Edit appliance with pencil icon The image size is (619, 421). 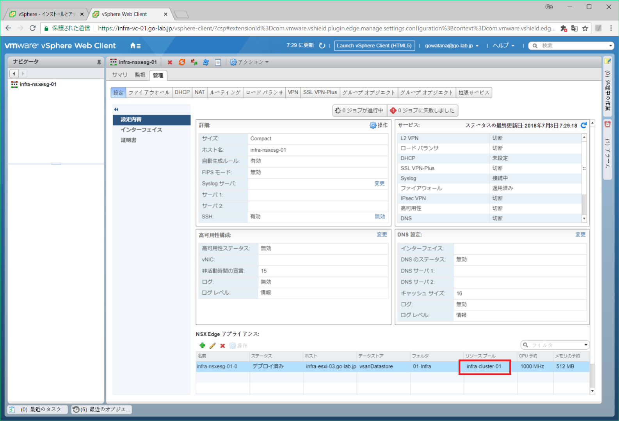pyautogui.click(x=212, y=345)
